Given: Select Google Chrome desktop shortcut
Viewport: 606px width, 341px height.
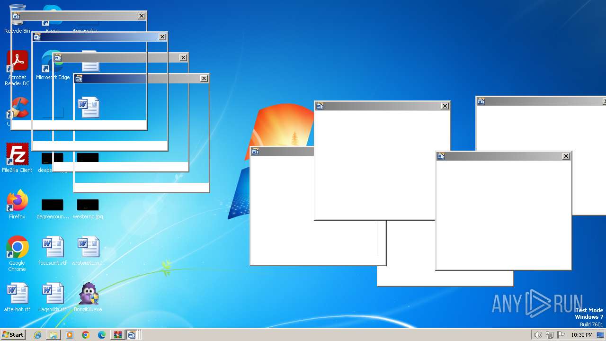Looking at the screenshot, I should [17, 254].
